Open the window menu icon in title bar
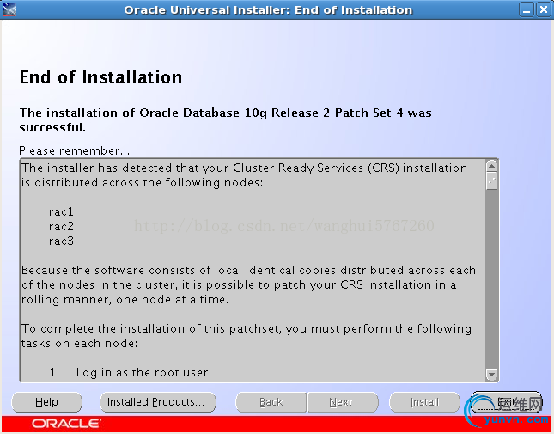Screen dimensions: 554x434 point(9,9)
